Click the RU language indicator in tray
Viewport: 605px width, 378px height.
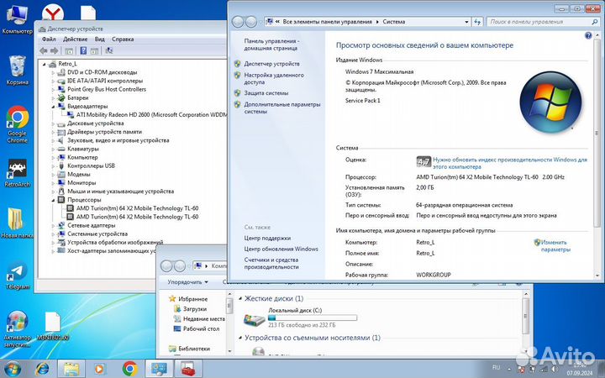point(497,367)
